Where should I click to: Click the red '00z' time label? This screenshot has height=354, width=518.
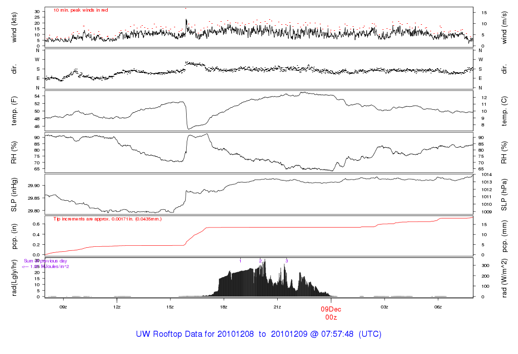331,318
